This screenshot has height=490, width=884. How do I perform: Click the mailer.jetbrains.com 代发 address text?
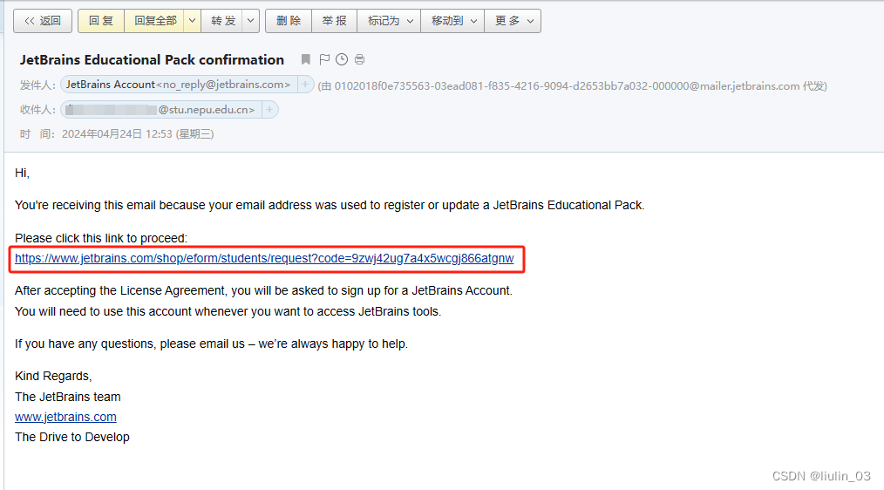click(572, 86)
